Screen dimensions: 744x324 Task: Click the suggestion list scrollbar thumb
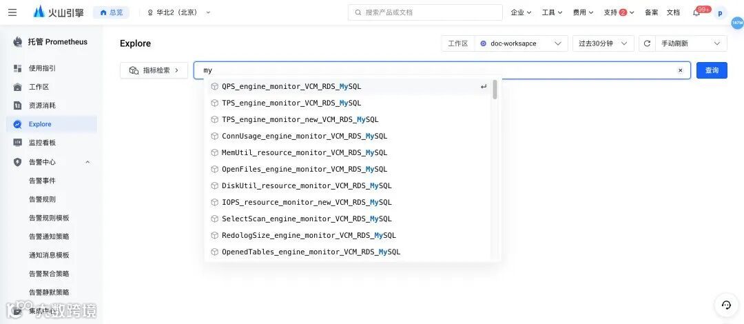point(495,90)
